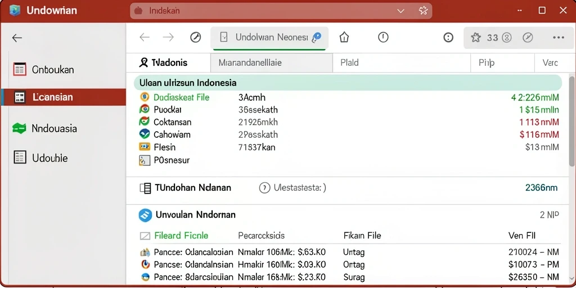Click the Puockaı row icon
576x288 pixels.
(145, 109)
